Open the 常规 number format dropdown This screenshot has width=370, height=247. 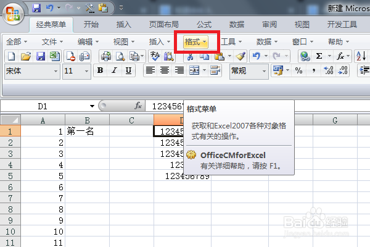[264, 71]
